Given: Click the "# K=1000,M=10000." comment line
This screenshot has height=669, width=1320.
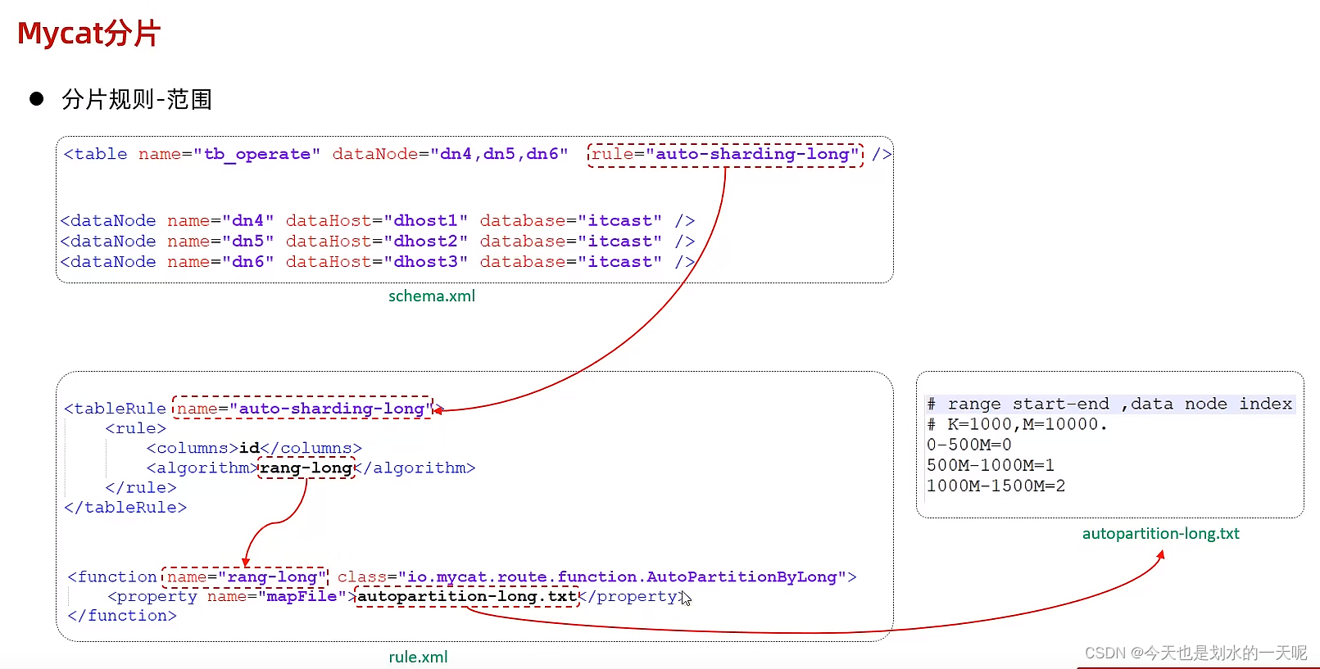Looking at the screenshot, I should [x=1017, y=424].
